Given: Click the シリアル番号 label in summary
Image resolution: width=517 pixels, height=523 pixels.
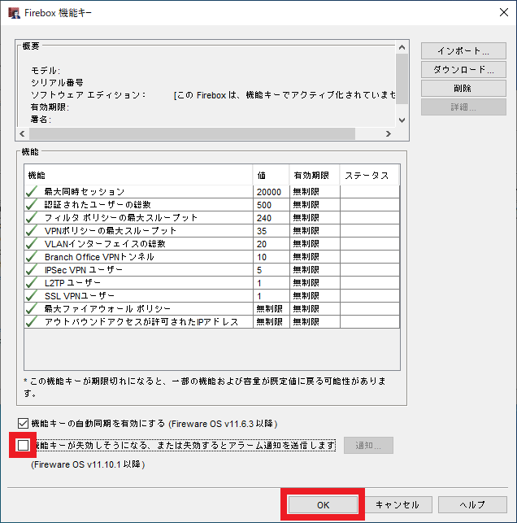Looking at the screenshot, I should [57, 82].
